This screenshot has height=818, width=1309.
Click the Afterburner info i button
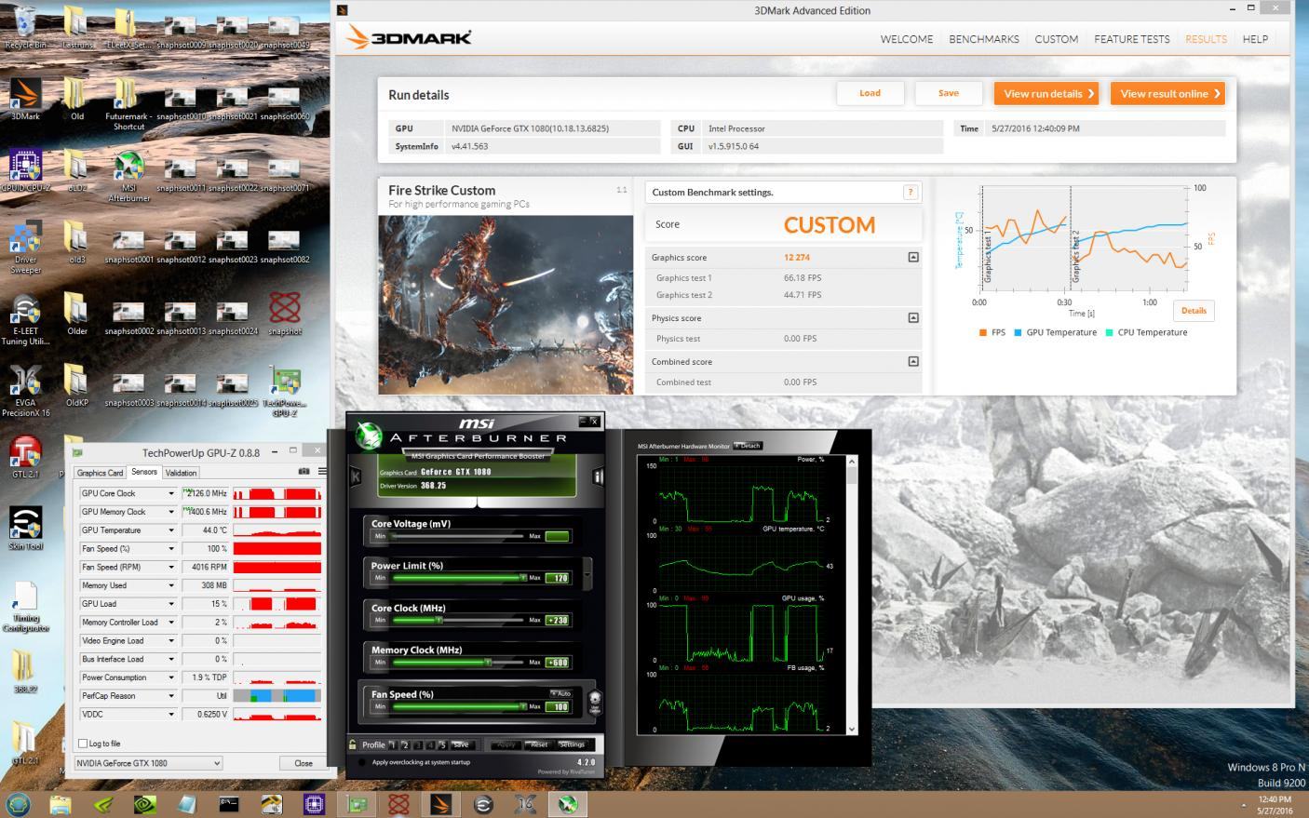click(597, 476)
